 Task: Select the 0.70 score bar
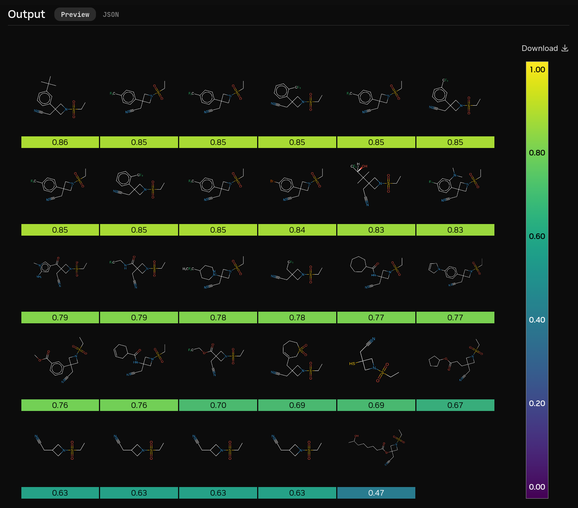pos(218,405)
